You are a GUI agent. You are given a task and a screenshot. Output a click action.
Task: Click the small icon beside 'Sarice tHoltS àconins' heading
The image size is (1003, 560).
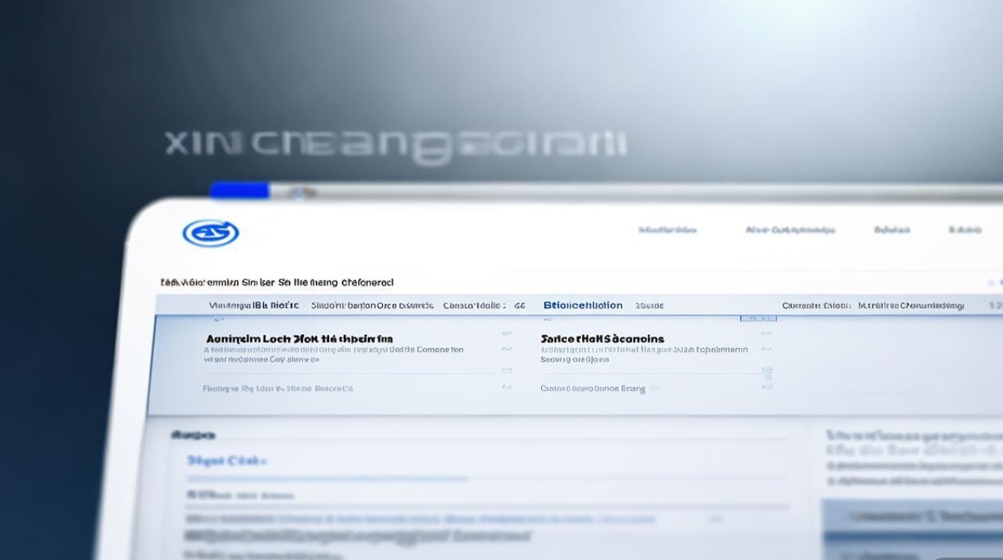point(766,333)
